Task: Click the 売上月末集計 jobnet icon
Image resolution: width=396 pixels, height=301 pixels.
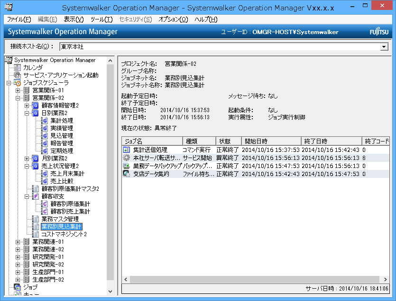Action: tap(45, 173)
